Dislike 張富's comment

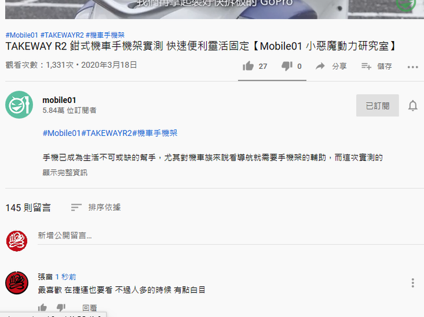[x=61, y=307]
